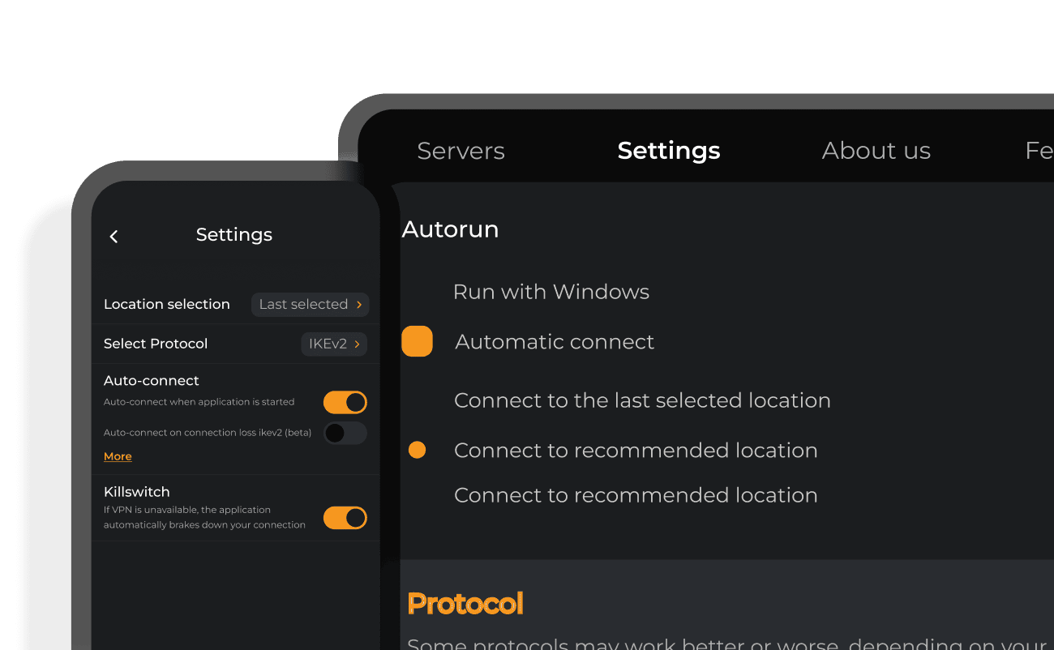Click the Protocol section heading
This screenshot has width=1054, height=650.
[x=465, y=604]
